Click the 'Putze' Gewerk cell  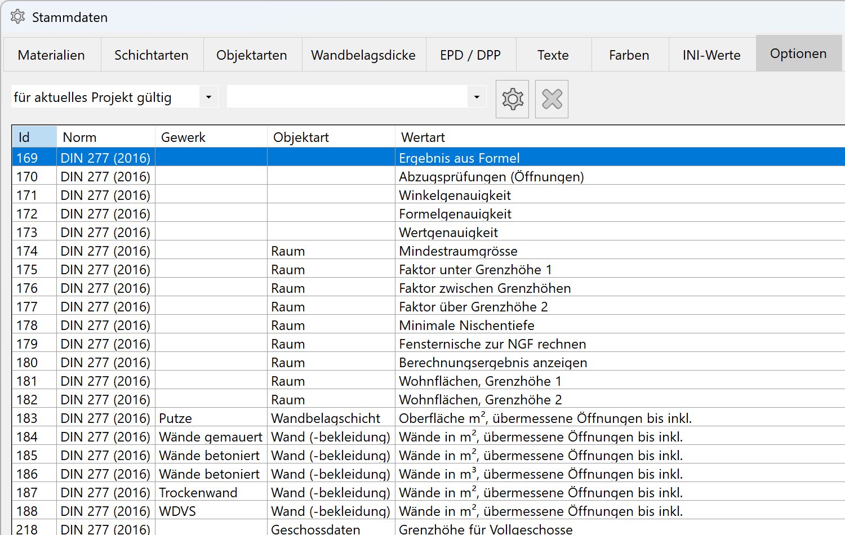[211, 418]
